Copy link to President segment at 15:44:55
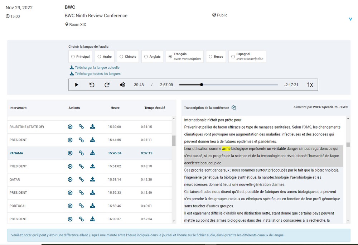Viewport: 358px width, 245px height. (x=81, y=140)
